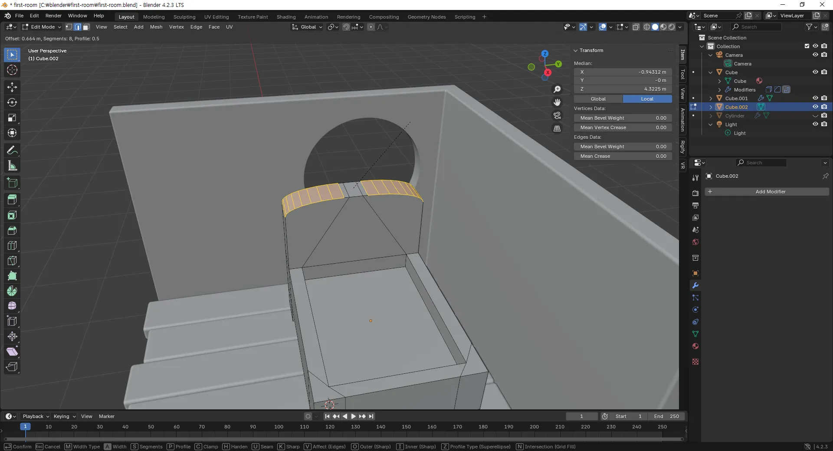Screen dimensions: 833x451
Task: Adjust Mean Crease slider
Action: point(623,156)
